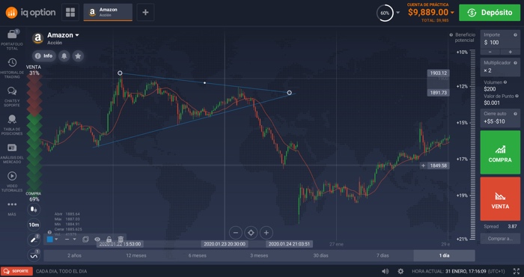Open Chats y Soporte in sidebar
The image size is (524, 277).
click(12, 97)
